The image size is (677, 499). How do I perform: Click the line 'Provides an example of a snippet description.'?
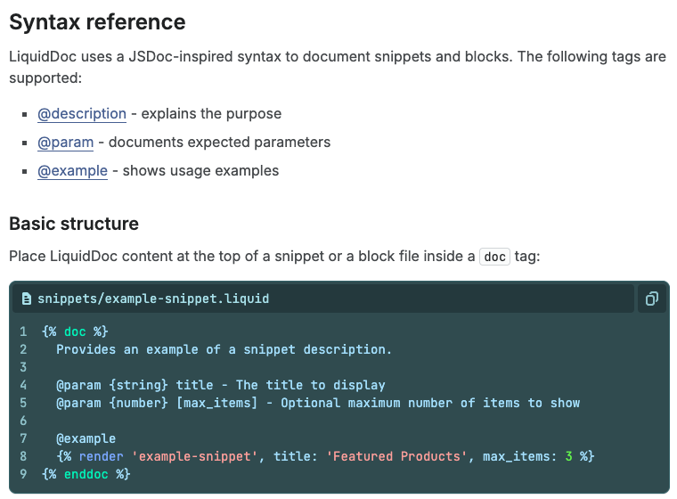224,349
